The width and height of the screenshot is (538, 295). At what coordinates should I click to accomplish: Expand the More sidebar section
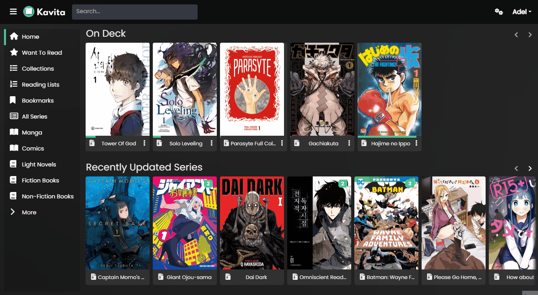pyautogui.click(x=29, y=212)
